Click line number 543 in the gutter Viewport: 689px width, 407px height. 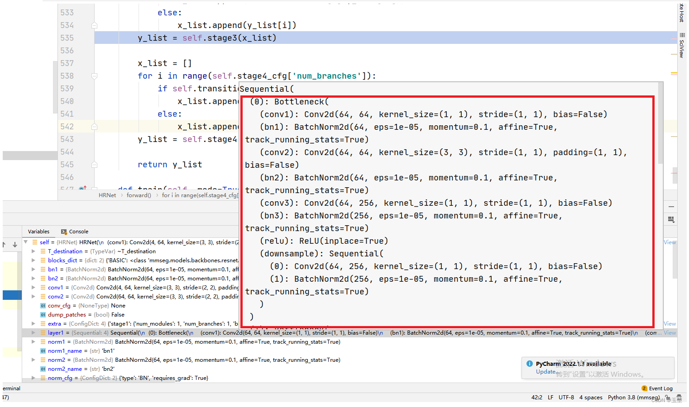(x=67, y=139)
